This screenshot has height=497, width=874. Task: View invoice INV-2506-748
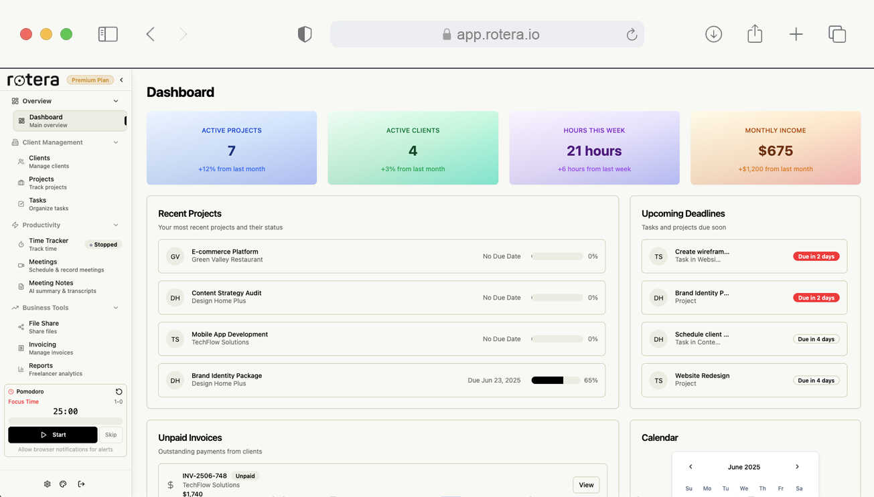point(586,485)
